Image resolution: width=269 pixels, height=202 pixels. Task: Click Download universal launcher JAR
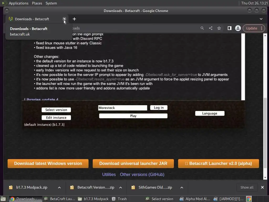133,163
